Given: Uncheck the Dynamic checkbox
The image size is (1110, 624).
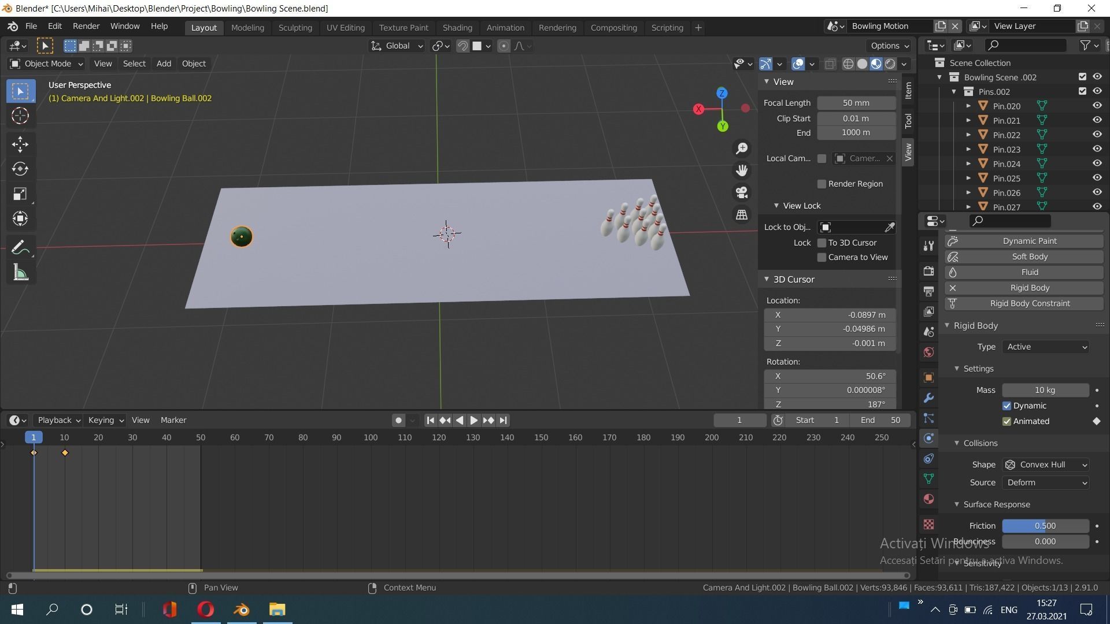Looking at the screenshot, I should coord(1007,406).
